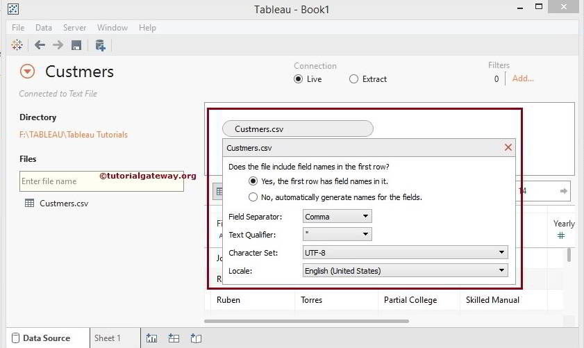This screenshot has height=348, width=584.
Task: Open the Custmers data source dropdown circle
Action: (27, 71)
